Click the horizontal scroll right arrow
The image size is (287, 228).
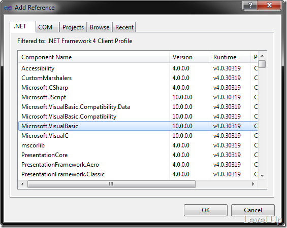pyautogui.click(x=253, y=184)
